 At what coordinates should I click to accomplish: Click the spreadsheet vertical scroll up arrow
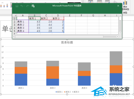(x=120, y=15)
